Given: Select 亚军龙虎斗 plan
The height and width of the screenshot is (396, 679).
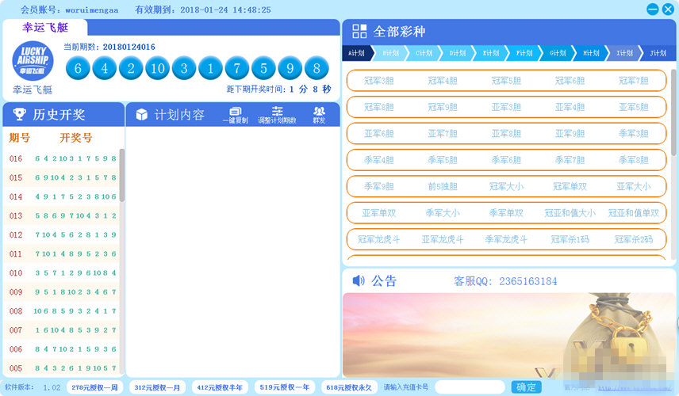Looking at the screenshot, I should tap(443, 239).
